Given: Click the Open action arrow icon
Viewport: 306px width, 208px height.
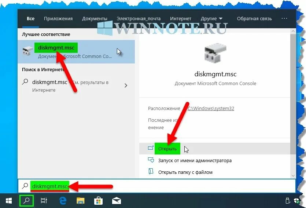Looking at the screenshot, I should pos(151,148).
